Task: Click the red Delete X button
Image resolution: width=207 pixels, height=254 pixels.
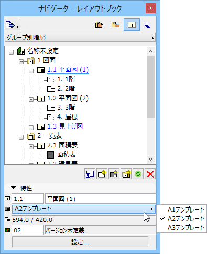Action: pos(150,174)
